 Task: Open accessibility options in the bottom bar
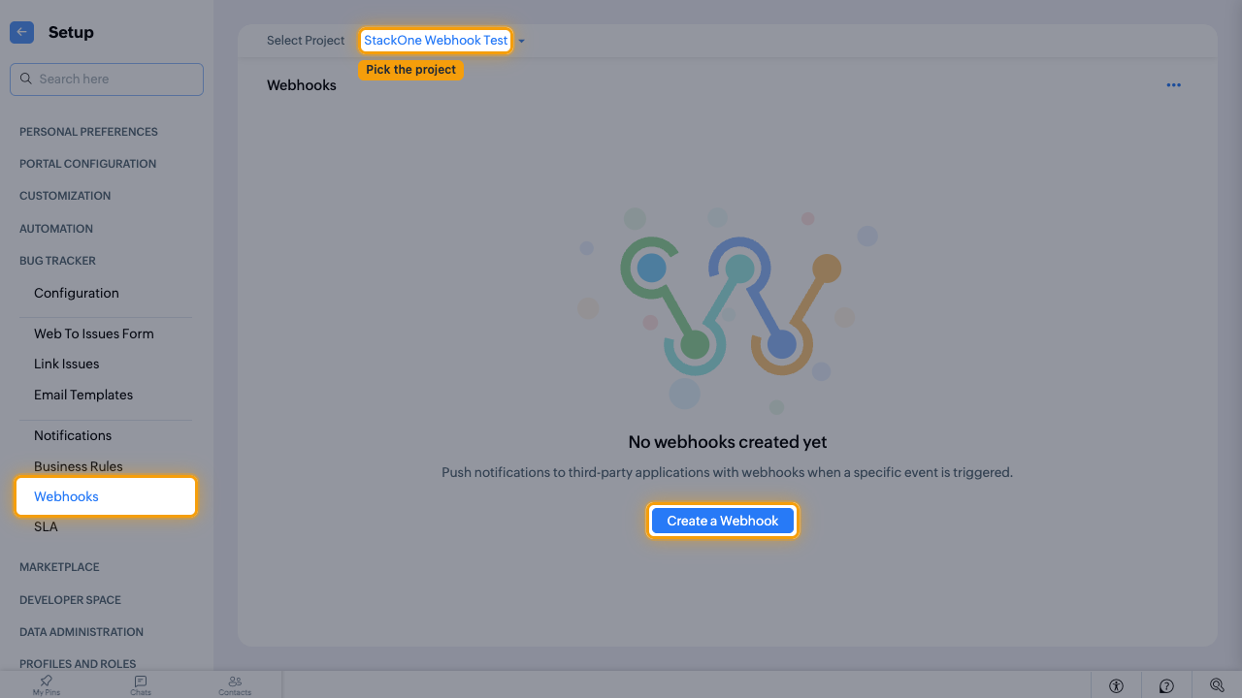pyautogui.click(x=1116, y=685)
